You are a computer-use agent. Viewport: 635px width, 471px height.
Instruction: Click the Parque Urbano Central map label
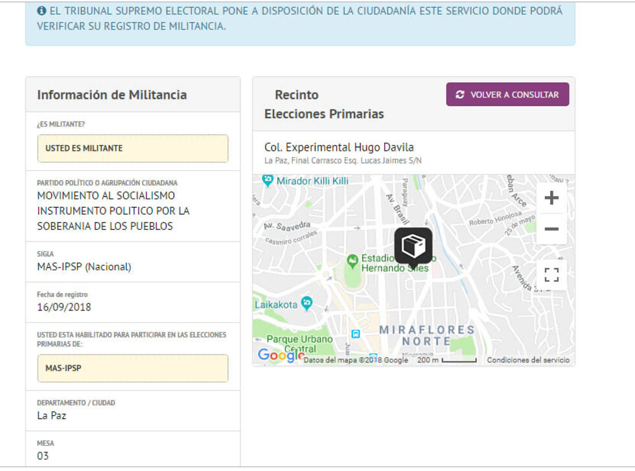pyautogui.click(x=299, y=344)
